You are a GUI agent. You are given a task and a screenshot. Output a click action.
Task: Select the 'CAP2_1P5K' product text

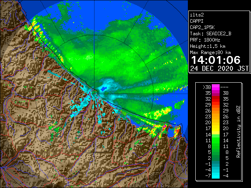(x=202, y=27)
